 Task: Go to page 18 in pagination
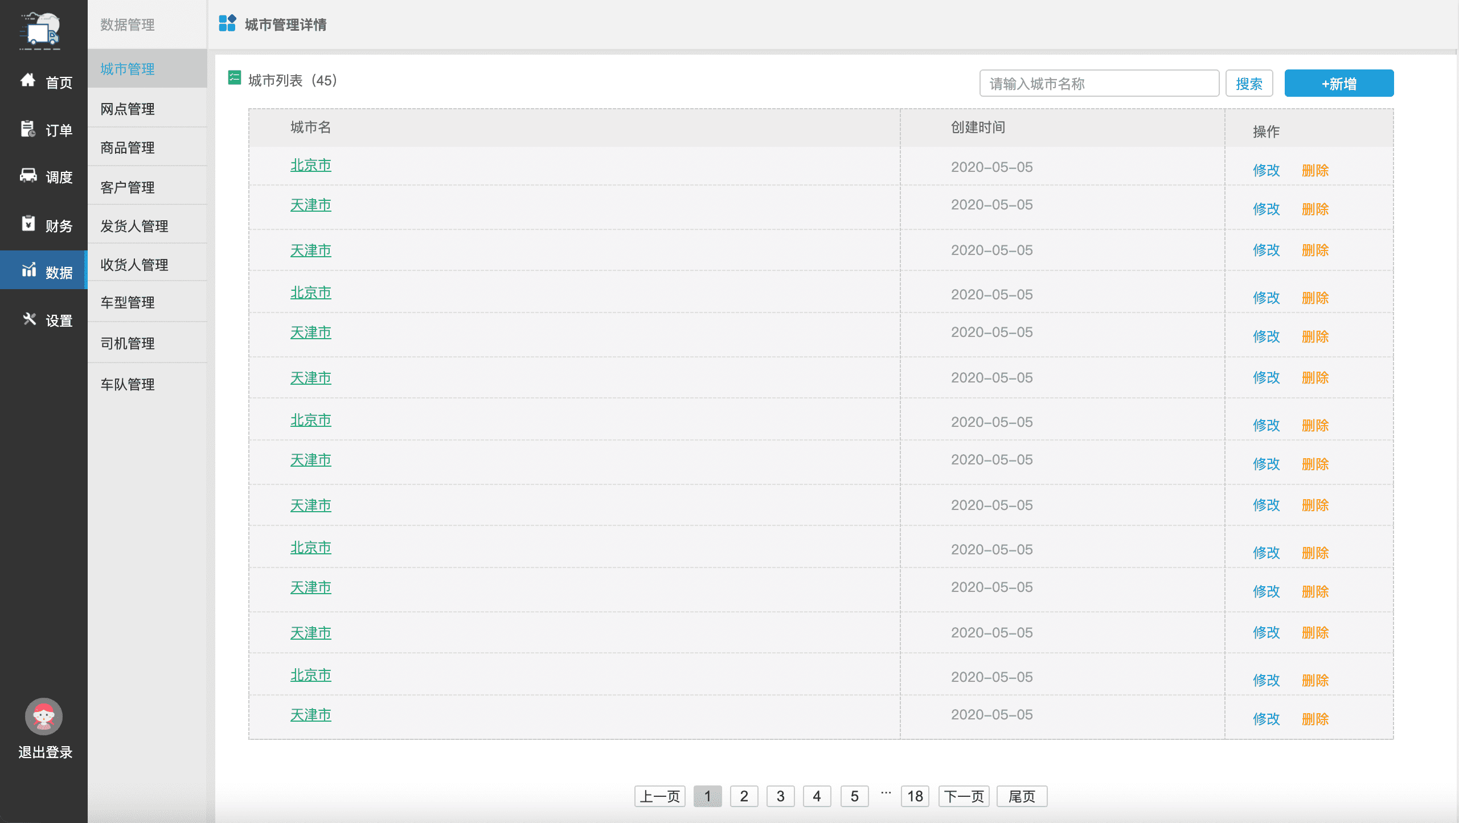[915, 796]
